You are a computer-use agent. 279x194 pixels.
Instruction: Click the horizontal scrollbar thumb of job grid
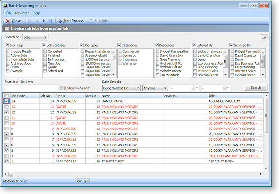tap(11, 174)
